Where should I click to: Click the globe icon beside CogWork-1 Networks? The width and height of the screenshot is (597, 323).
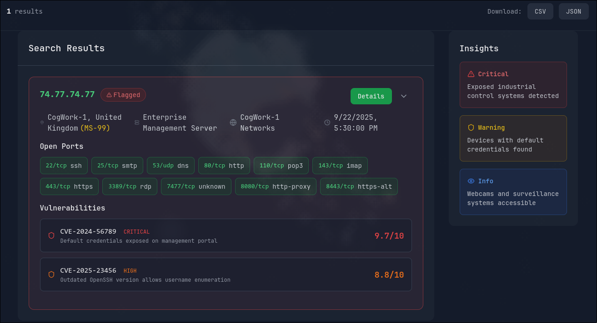(x=233, y=122)
